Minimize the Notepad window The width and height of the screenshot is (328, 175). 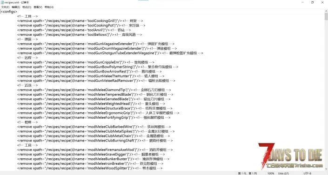click(x=302, y=2)
